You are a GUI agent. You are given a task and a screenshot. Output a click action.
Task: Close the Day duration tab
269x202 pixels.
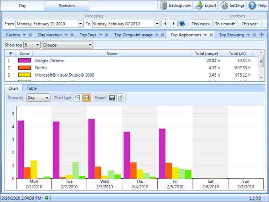72,35
